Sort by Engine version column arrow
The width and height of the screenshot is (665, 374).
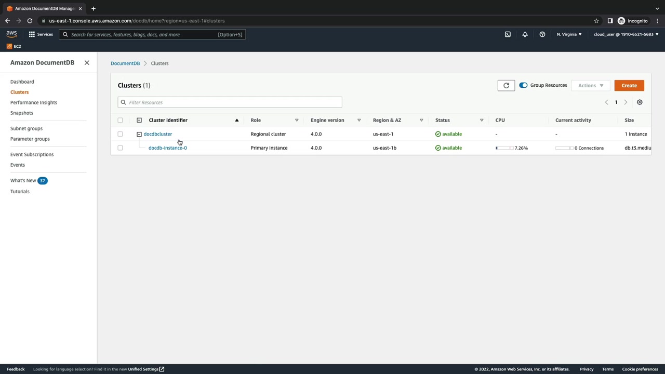pyautogui.click(x=359, y=120)
